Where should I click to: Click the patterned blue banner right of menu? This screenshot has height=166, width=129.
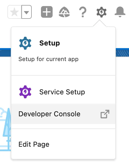pos(122,52)
